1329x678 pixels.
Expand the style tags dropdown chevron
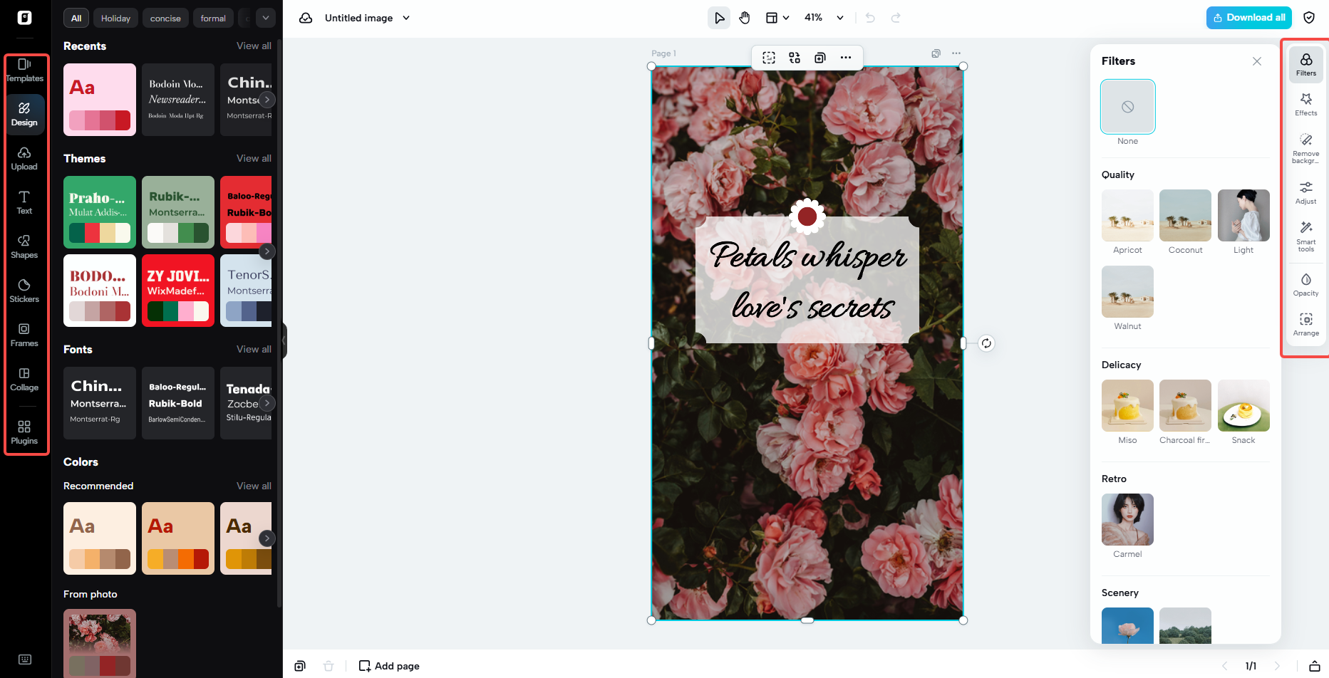click(265, 18)
